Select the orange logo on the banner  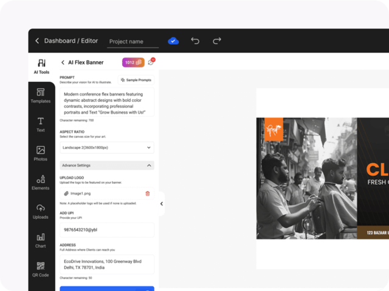click(x=274, y=129)
